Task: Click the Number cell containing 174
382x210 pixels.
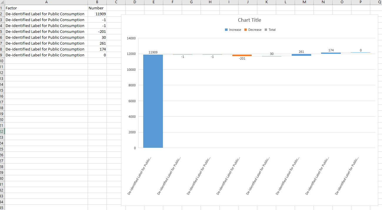Action: click(97, 49)
